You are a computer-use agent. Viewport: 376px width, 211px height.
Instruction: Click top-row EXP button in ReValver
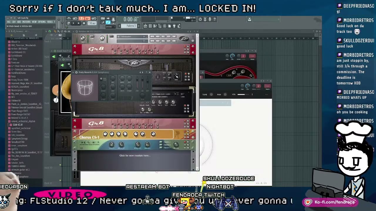point(169,36)
